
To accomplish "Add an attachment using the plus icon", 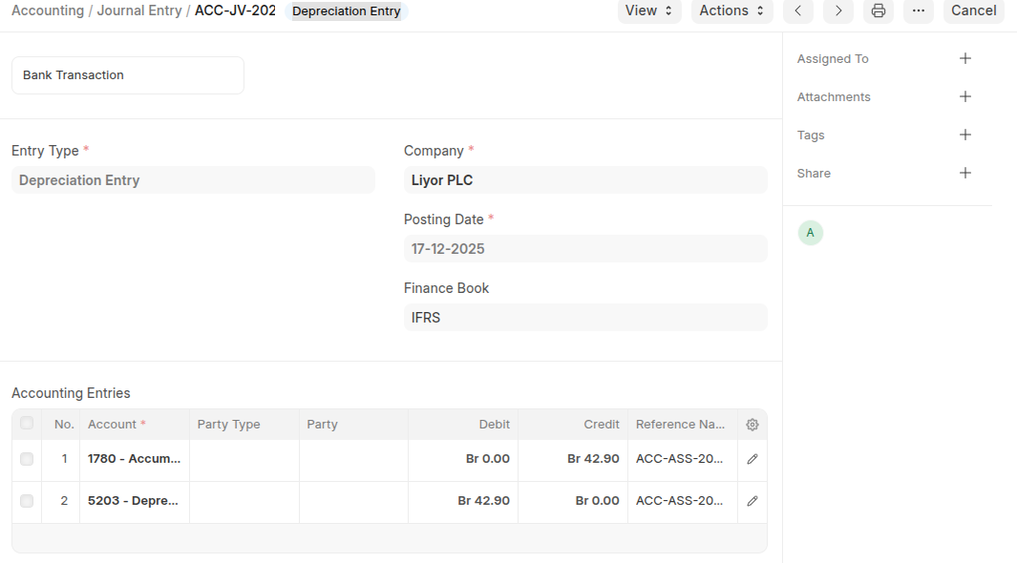I will (964, 96).
